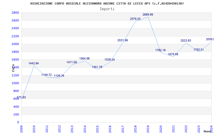
Task: Select data label 2579.25
Action: [135, 19]
